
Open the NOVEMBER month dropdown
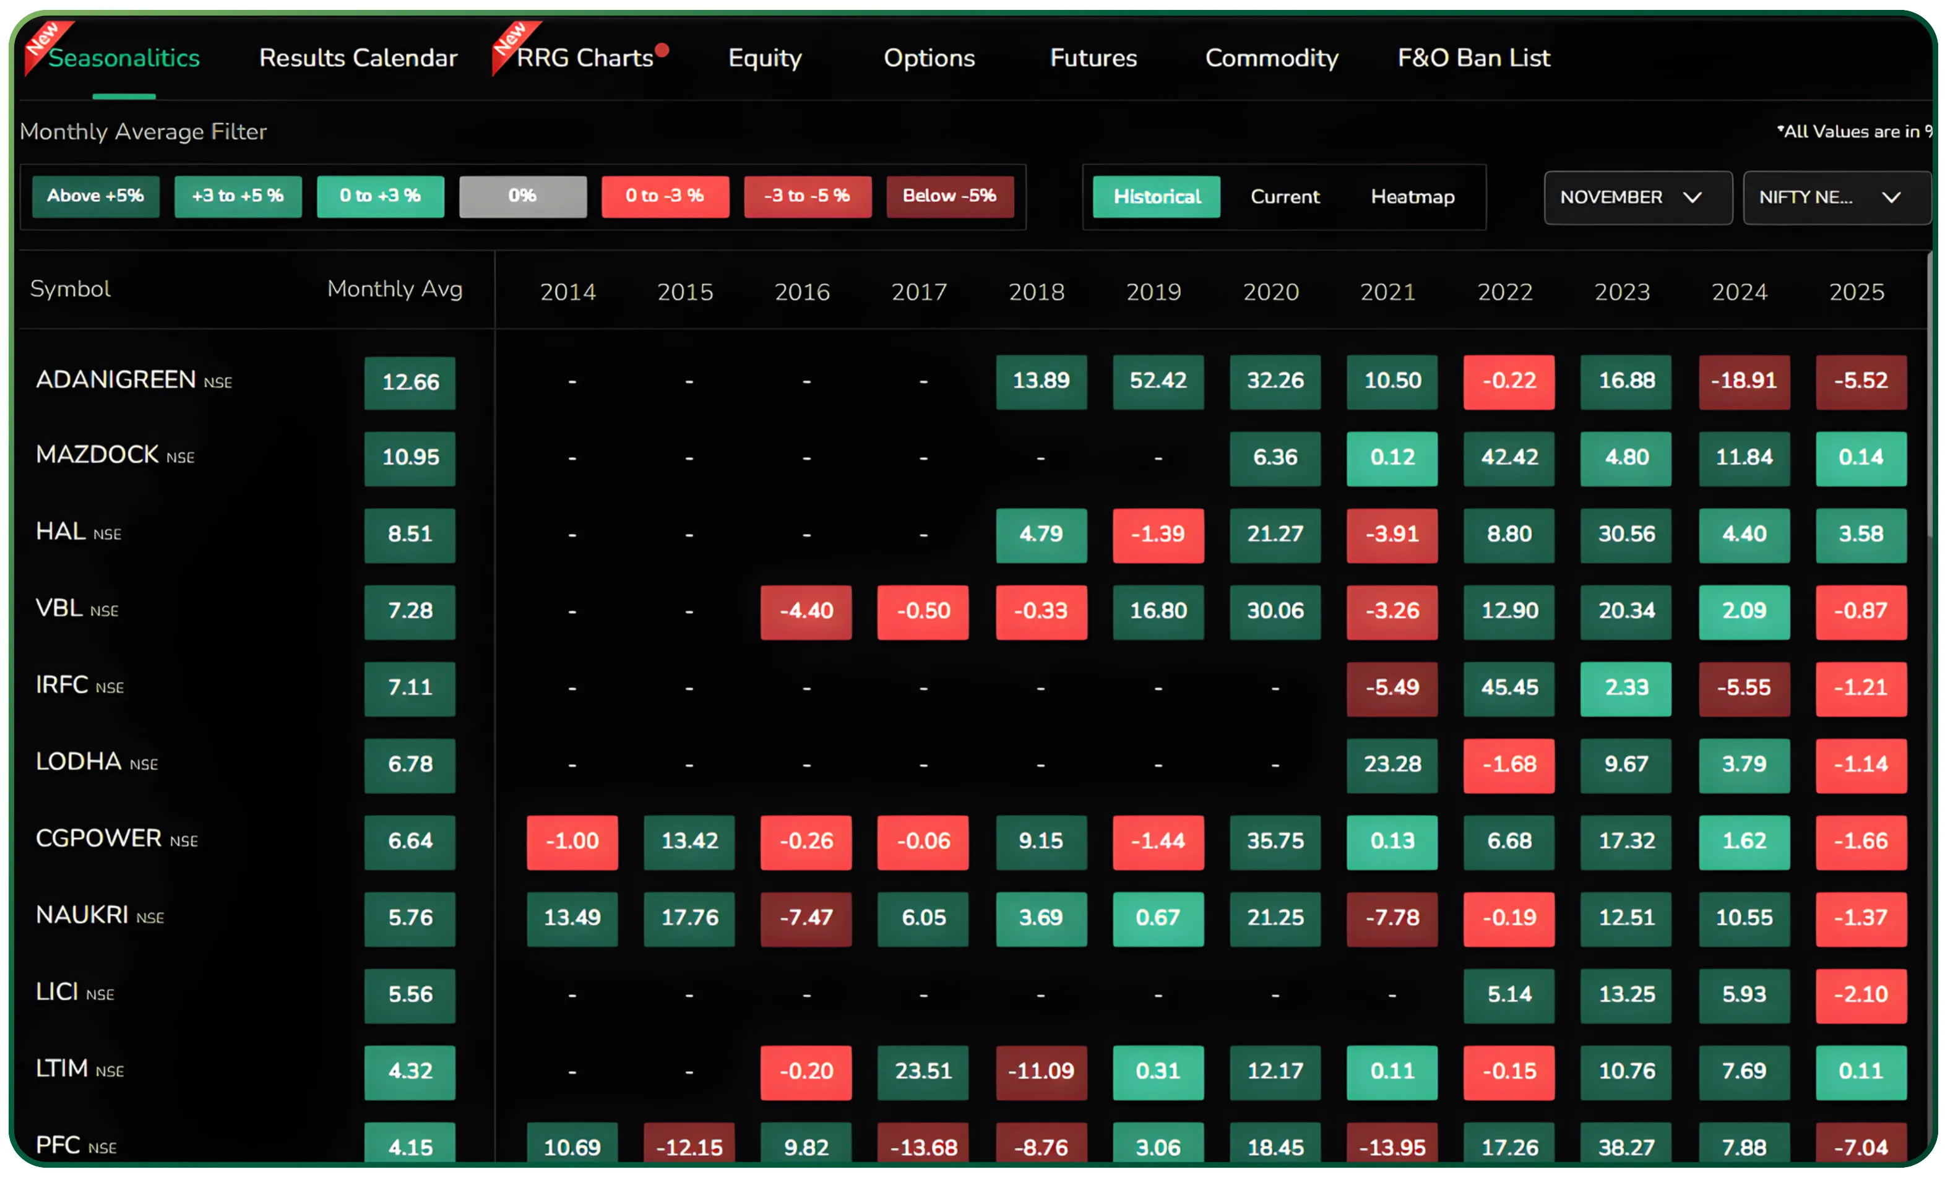(x=1637, y=197)
